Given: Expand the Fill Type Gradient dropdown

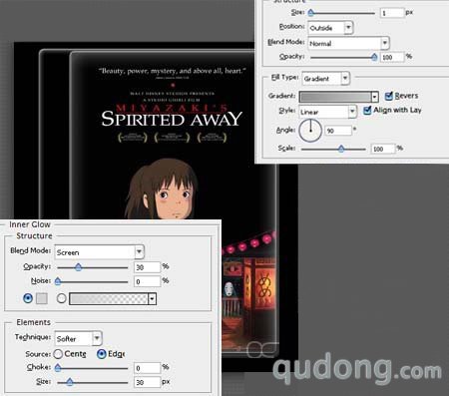Looking at the screenshot, I should (325, 79).
